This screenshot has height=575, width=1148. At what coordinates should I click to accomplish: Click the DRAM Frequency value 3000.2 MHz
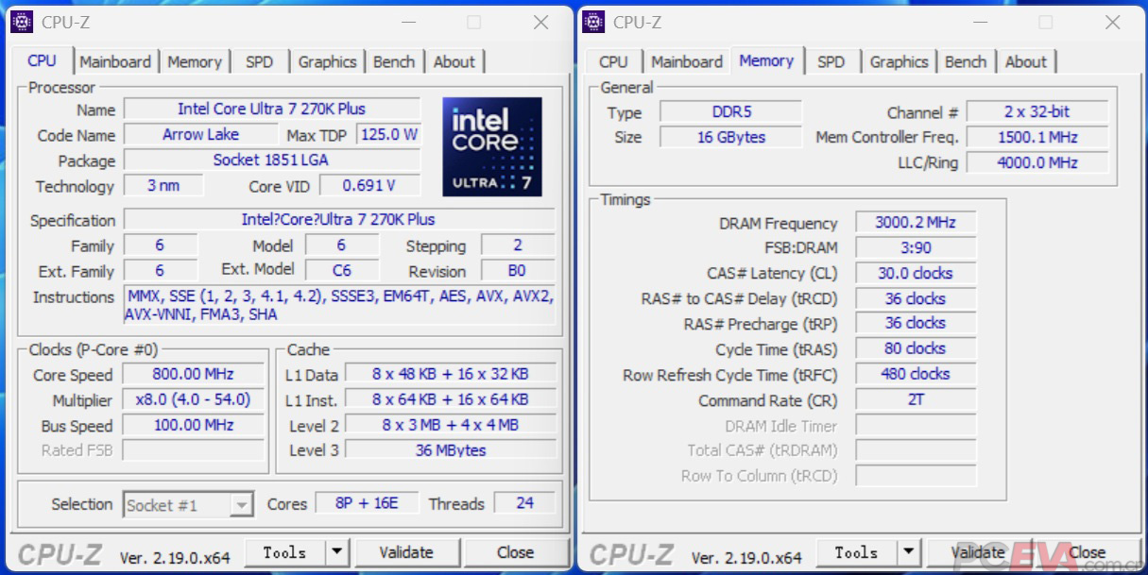[916, 222]
